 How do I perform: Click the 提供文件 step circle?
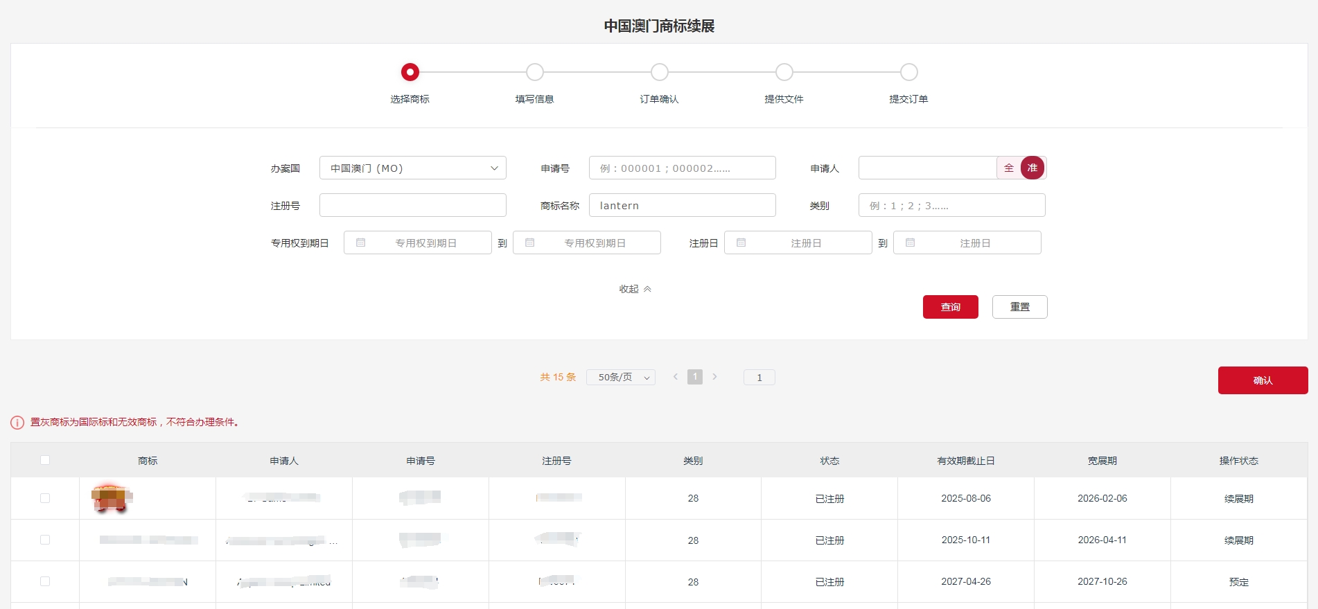[784, 72]
